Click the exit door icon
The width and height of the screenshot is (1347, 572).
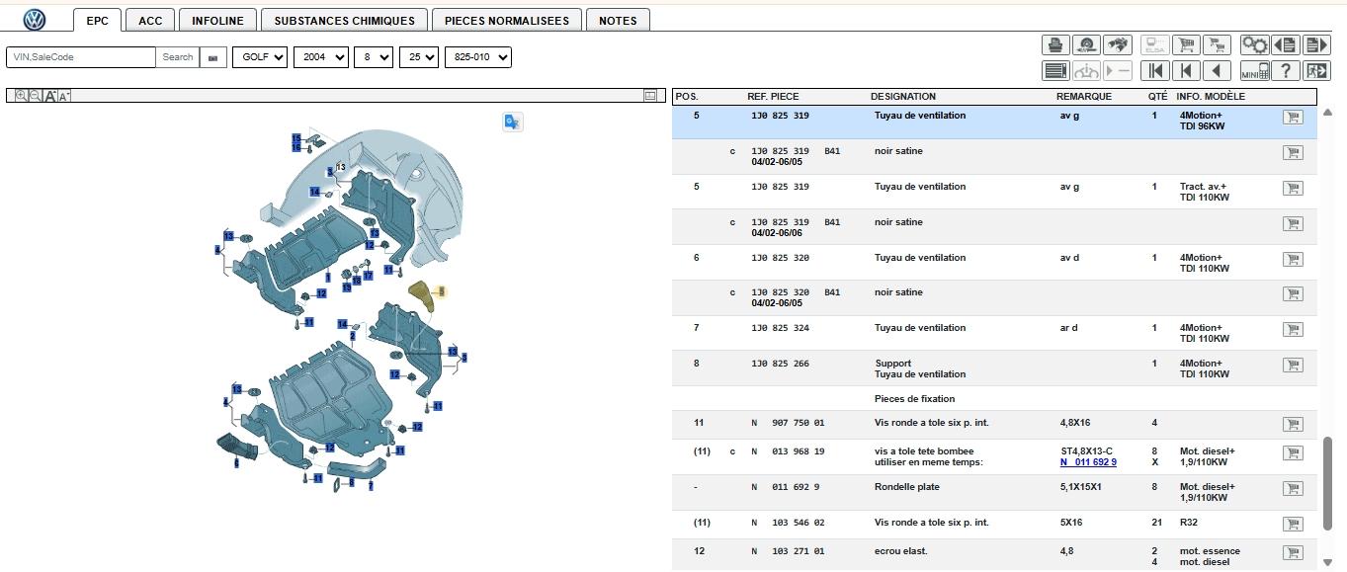1316,71
